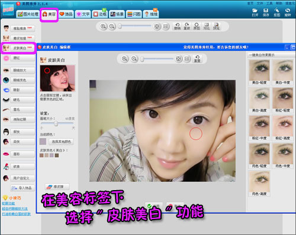This screenshot has height=235, width=296.
Task: Open the 饰品 tab
Action: click(66, 14)
